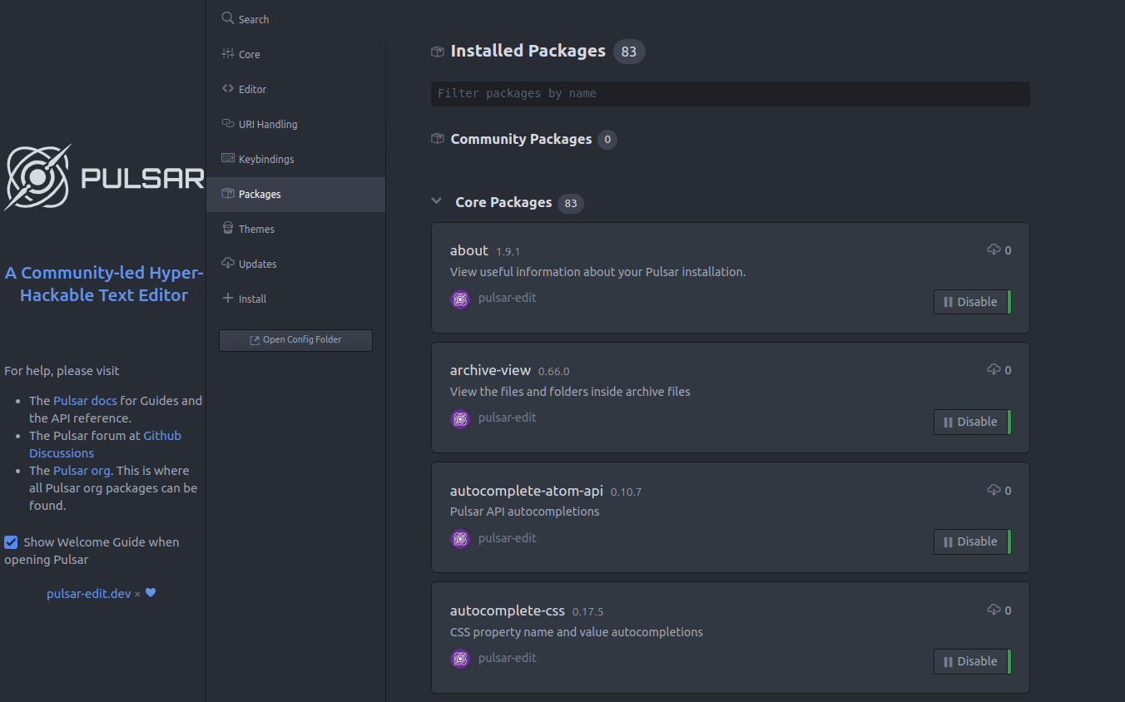The width and height of the screenshot is (1125, 702).
Task: Open the about package title
Action: pos(469,250)
